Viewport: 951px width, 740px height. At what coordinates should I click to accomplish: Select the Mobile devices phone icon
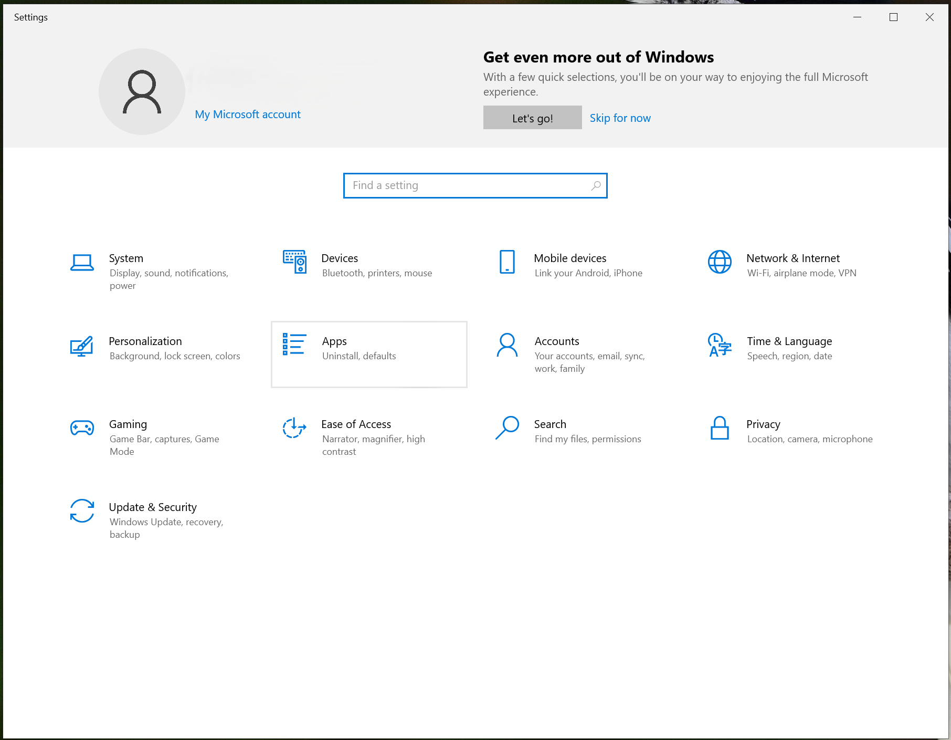click(507, 262)
